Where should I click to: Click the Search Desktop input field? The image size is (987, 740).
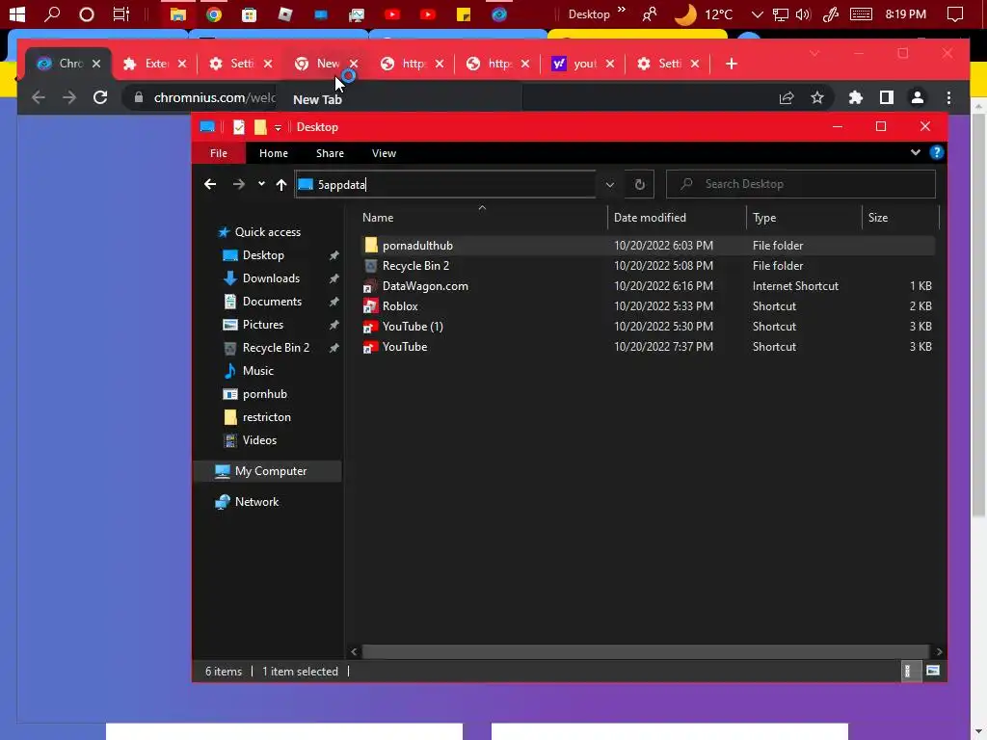(x=801, y=184)
